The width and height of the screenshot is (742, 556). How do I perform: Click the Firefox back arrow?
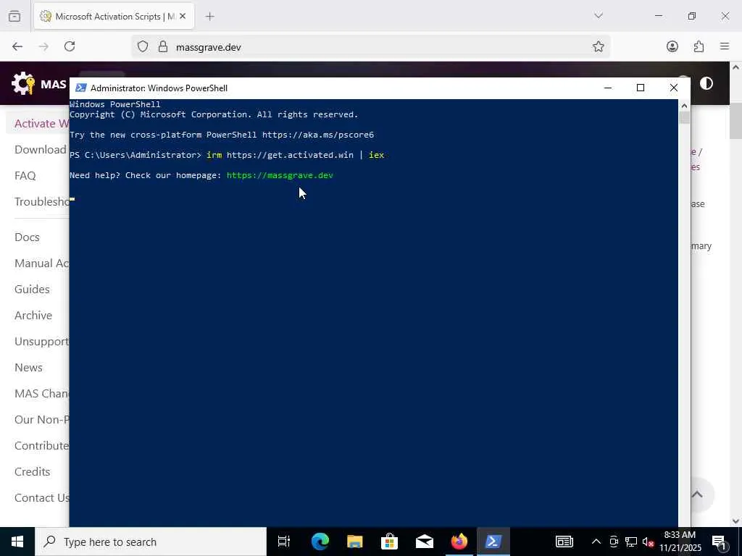tap(17, 46)
